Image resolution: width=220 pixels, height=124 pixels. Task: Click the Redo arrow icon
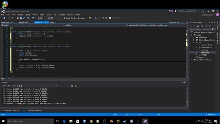click(x=33, y=18)
